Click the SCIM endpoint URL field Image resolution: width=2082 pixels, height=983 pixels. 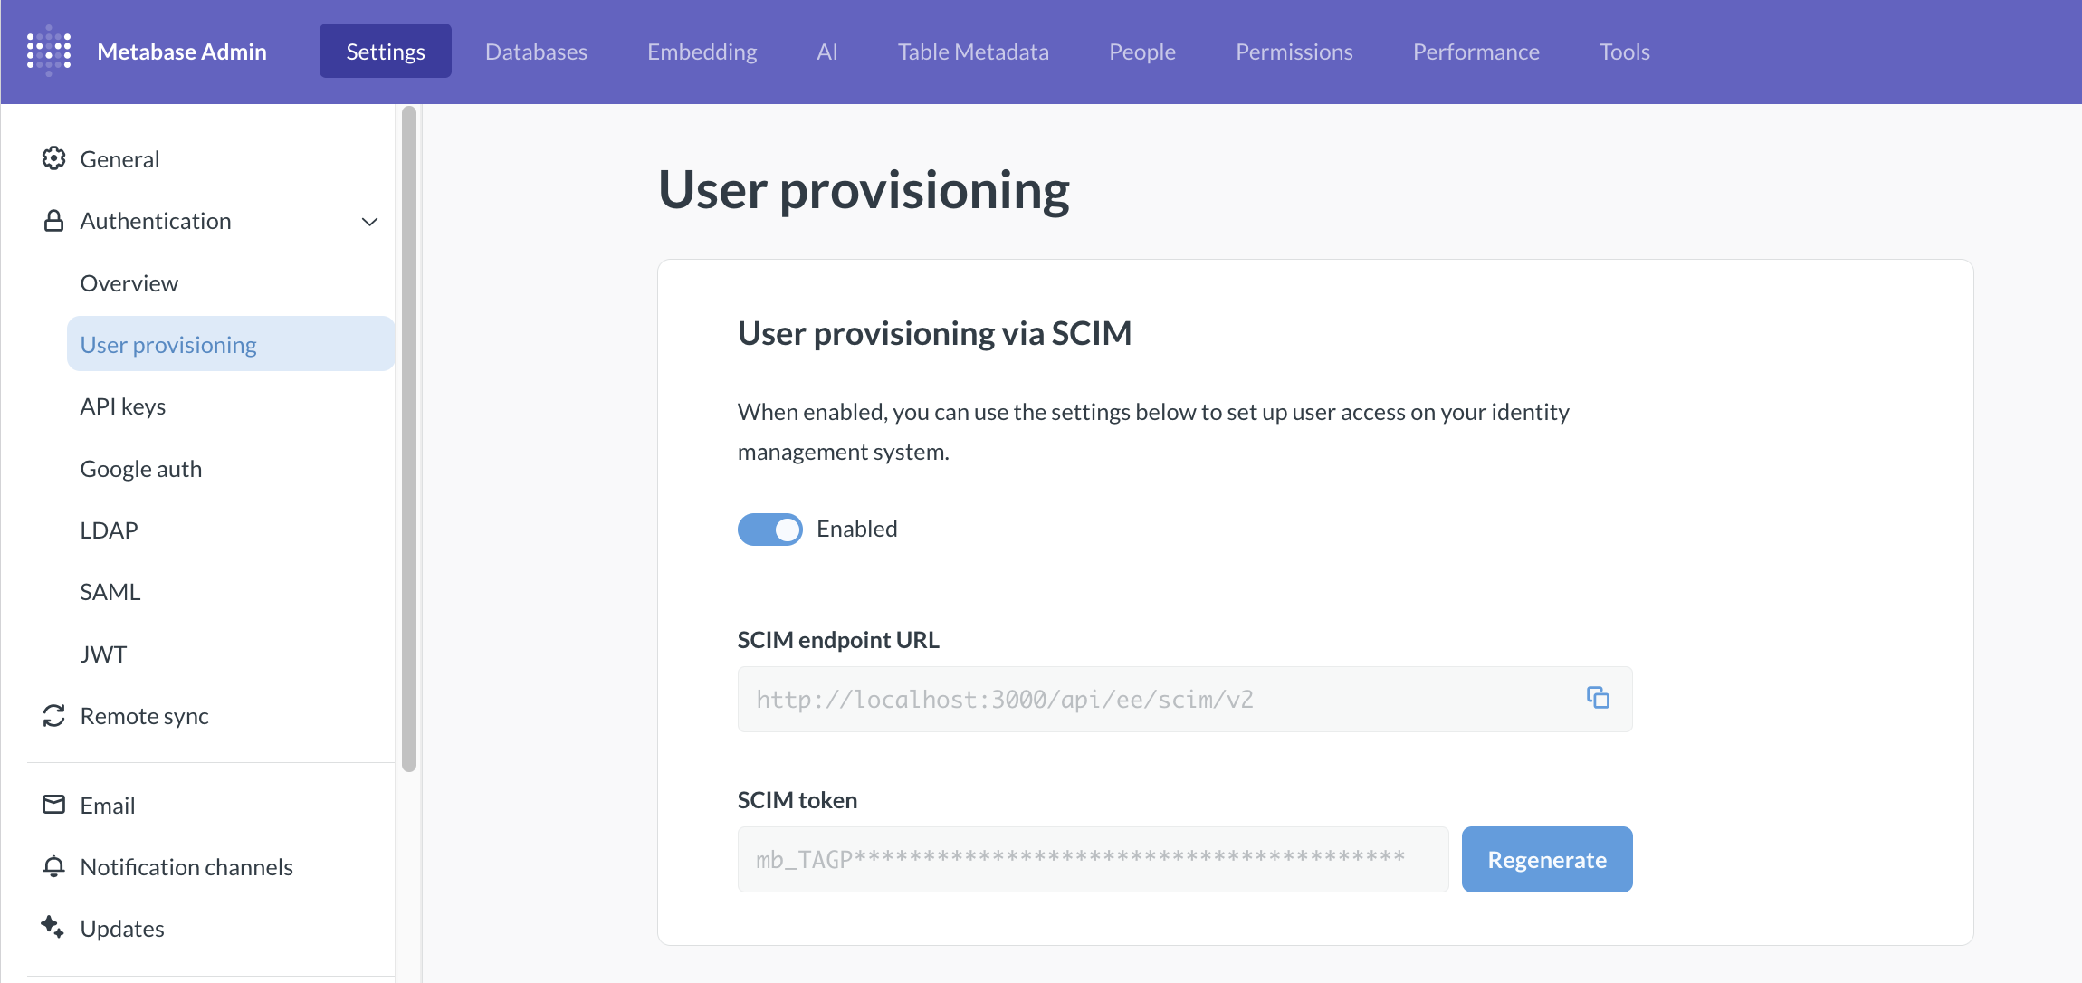[1185, 700]
